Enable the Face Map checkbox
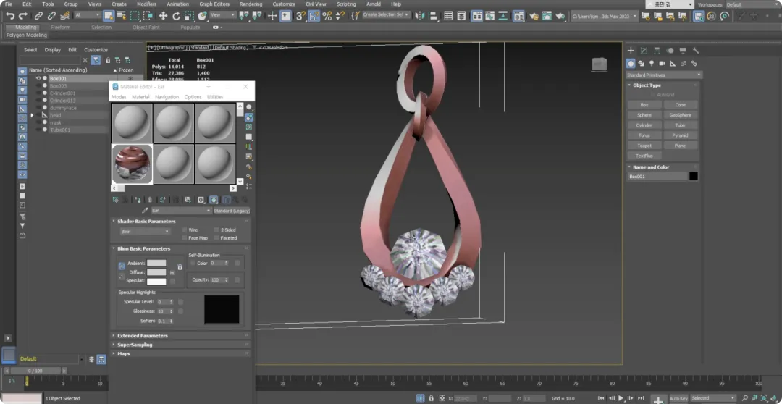782x404 pixels. click(185, 238)
